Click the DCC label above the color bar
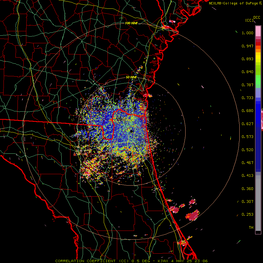Viewport: 263px width, 263px height. (257, 18)
